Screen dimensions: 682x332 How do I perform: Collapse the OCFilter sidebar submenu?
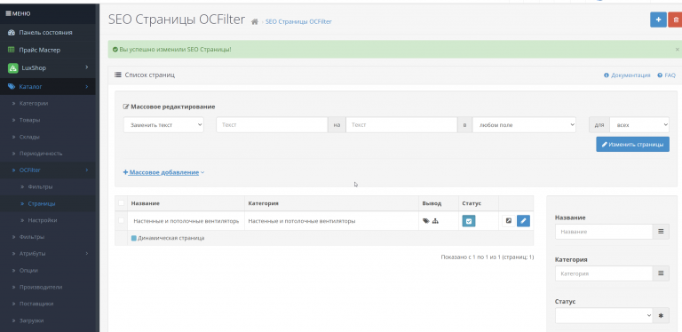(86, 170)
